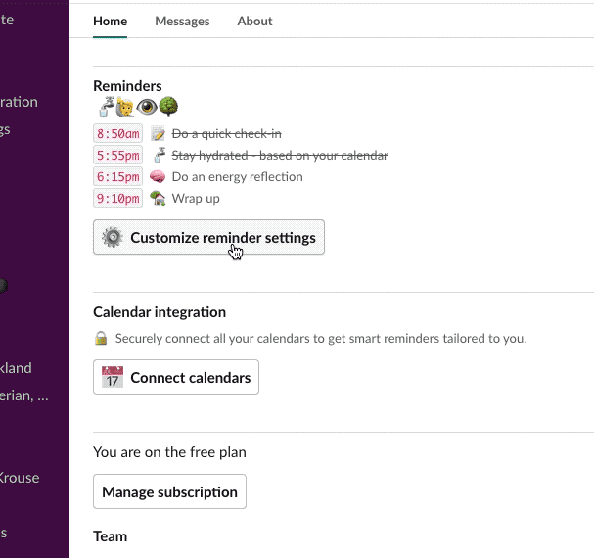Click the eye emoji under Reminders
Screen dimensions: 594x558
pyautogui.click(x=146, y=107)
